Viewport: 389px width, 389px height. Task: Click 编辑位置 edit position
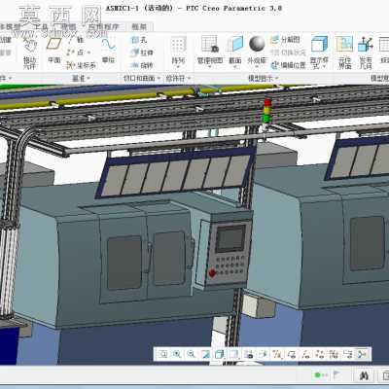(289, 65)
